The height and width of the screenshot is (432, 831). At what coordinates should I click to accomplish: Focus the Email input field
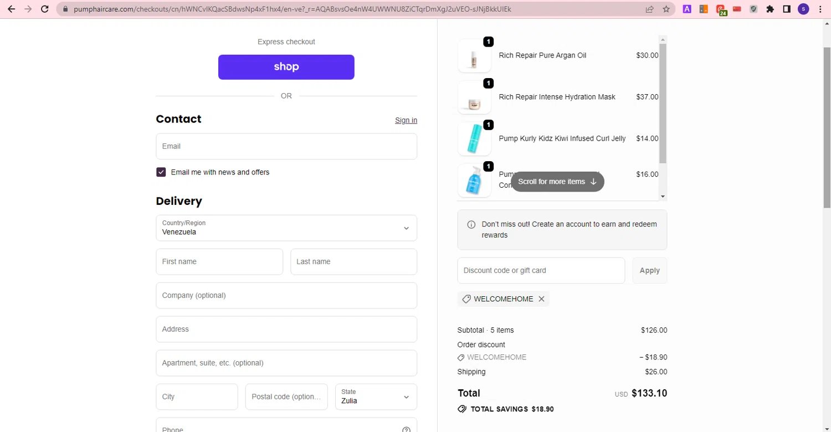pyautogui.click(x=286, y=146)
